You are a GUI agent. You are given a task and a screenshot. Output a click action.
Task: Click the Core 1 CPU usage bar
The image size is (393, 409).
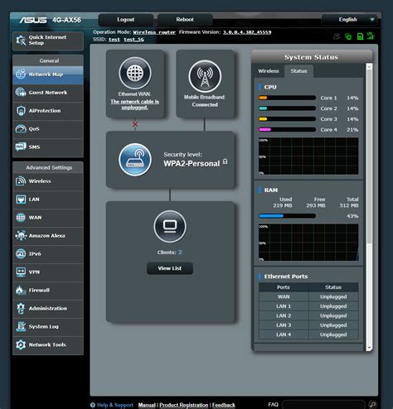(x=287, y=98)
